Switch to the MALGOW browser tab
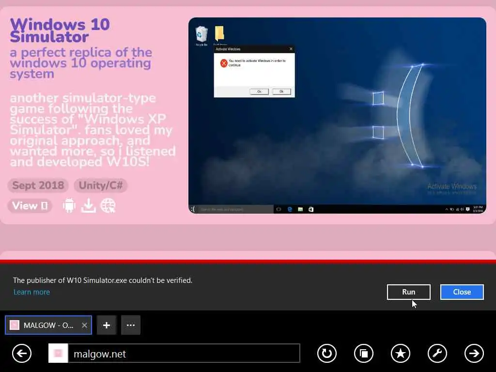This screenshot has height=372, width=496. pos(48,325)
